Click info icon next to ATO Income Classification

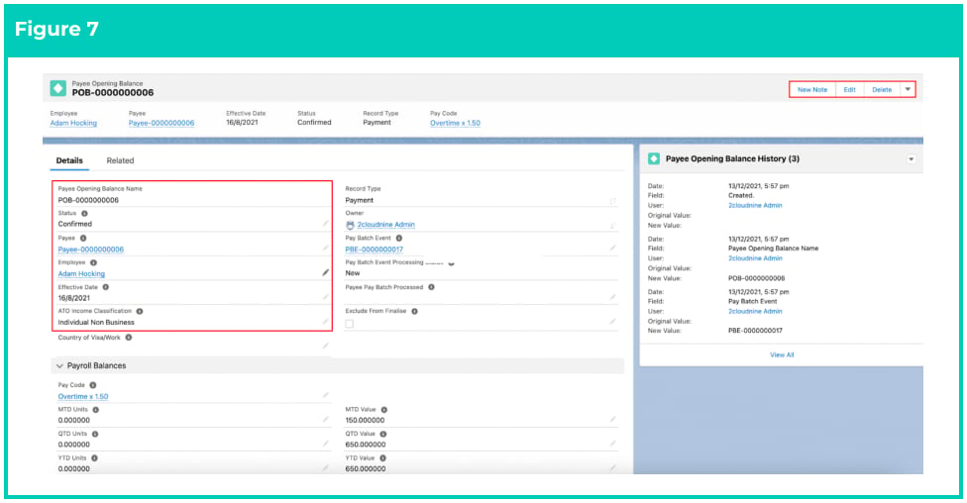140,311
